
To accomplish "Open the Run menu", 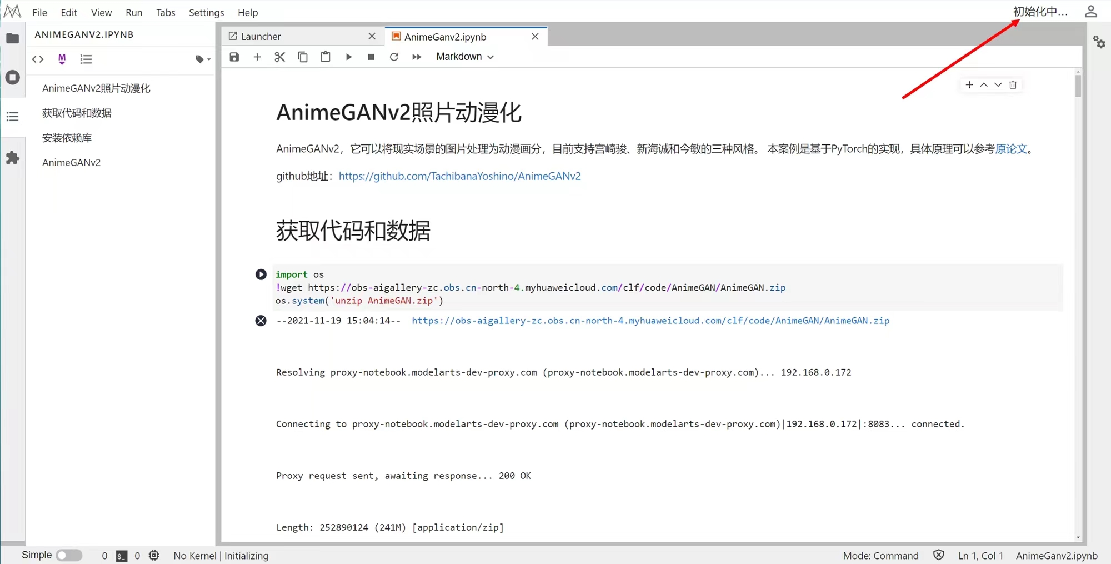I will click(133, 12).
